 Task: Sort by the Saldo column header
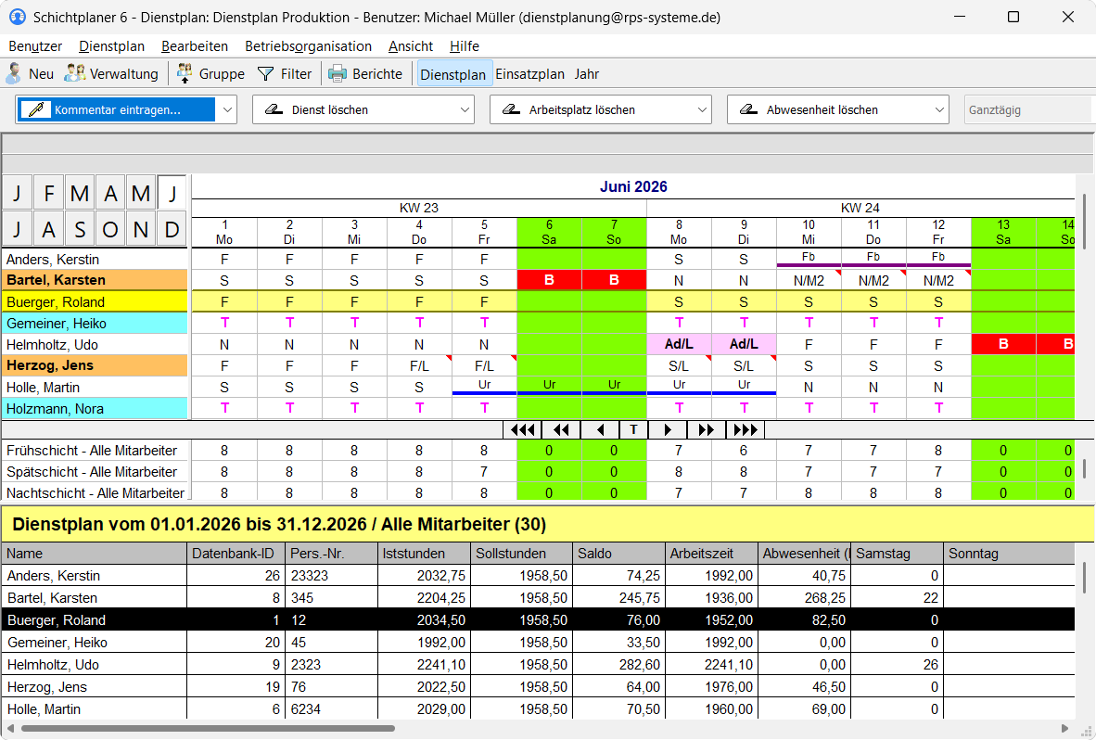tap(618, 554)
